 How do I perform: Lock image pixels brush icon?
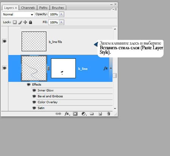tap(20, 22)
